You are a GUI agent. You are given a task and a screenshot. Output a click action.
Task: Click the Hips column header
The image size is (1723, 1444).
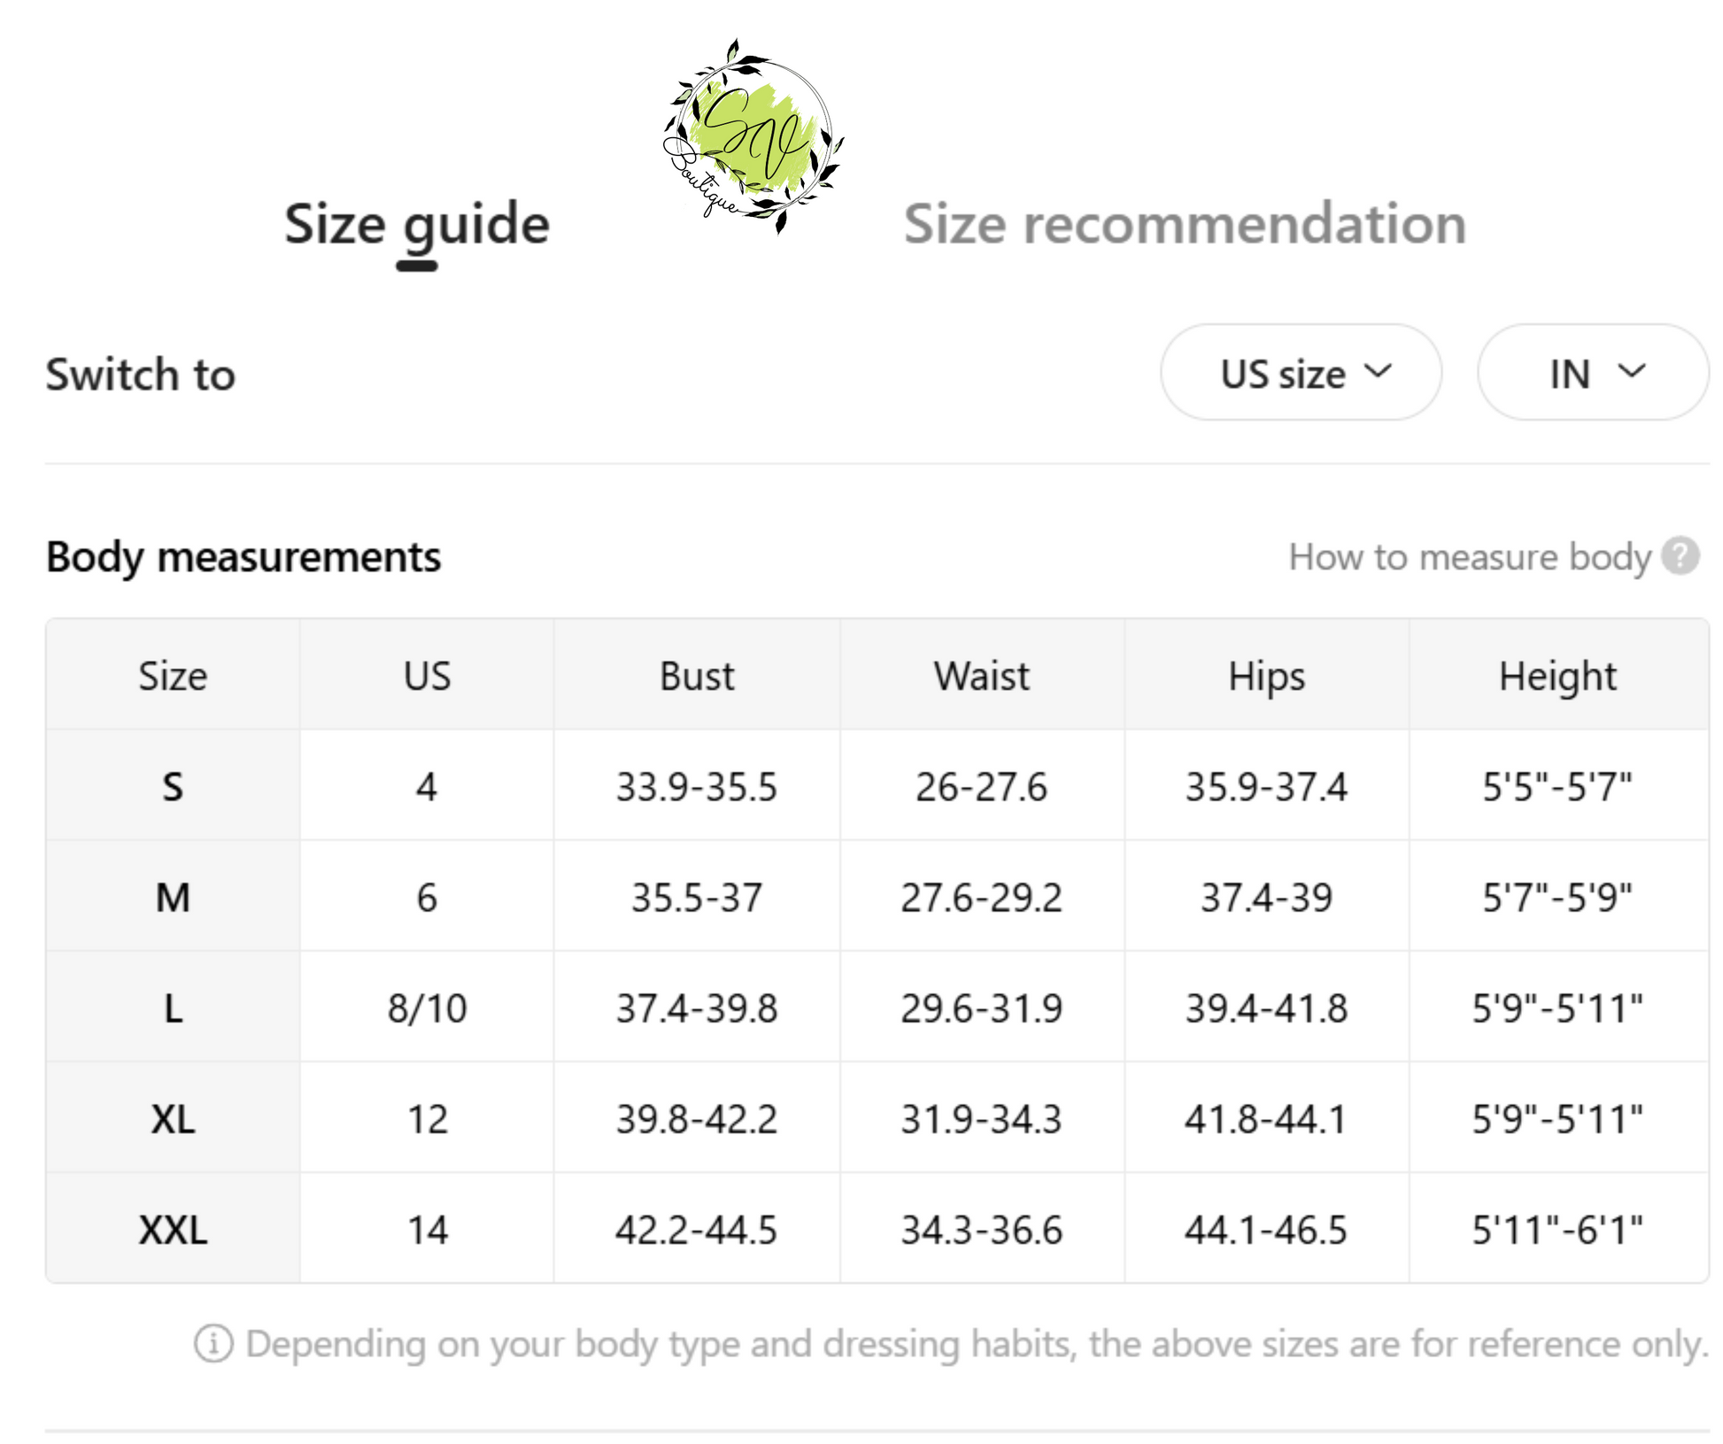(1267, 676)
